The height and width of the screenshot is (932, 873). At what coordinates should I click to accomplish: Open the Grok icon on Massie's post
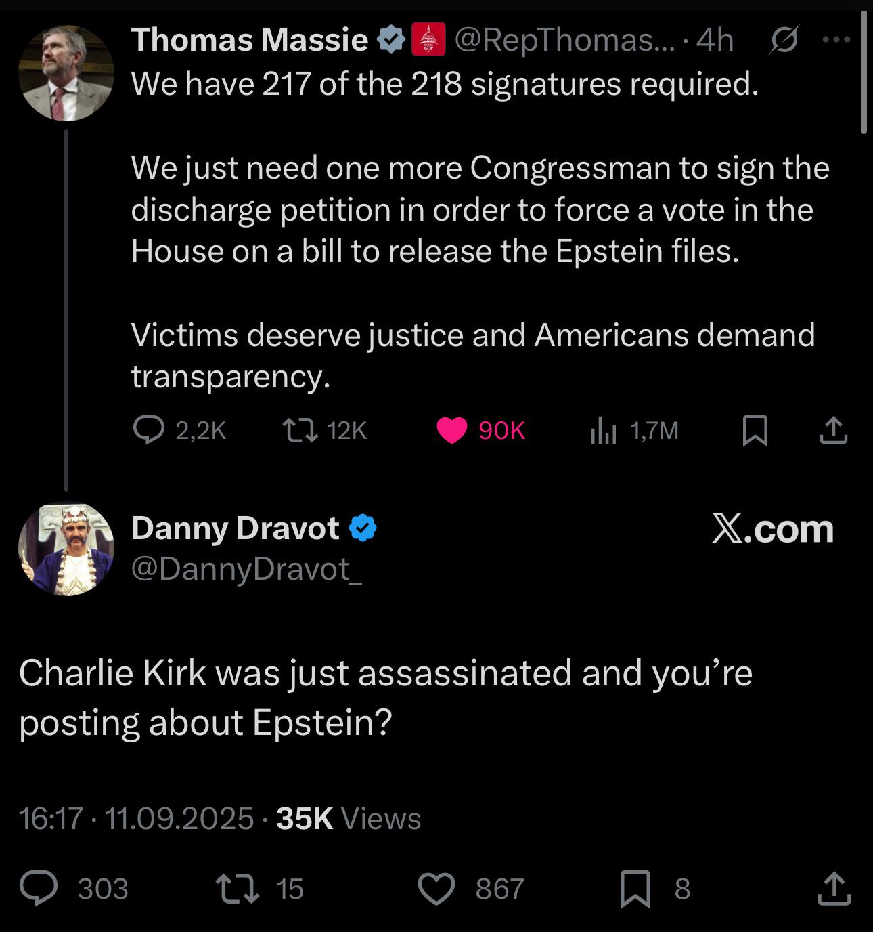pyautogui.click(x=785, y=39)
